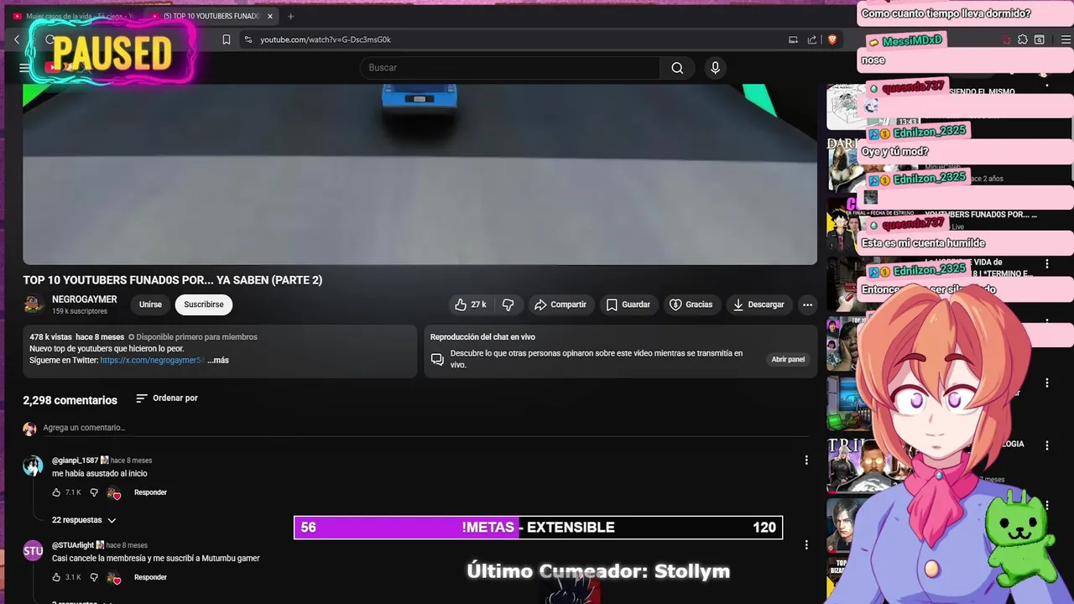Reply to the @STUArlight comment
This screenshot has height=604, width=1074.
(x=150, y=577)
